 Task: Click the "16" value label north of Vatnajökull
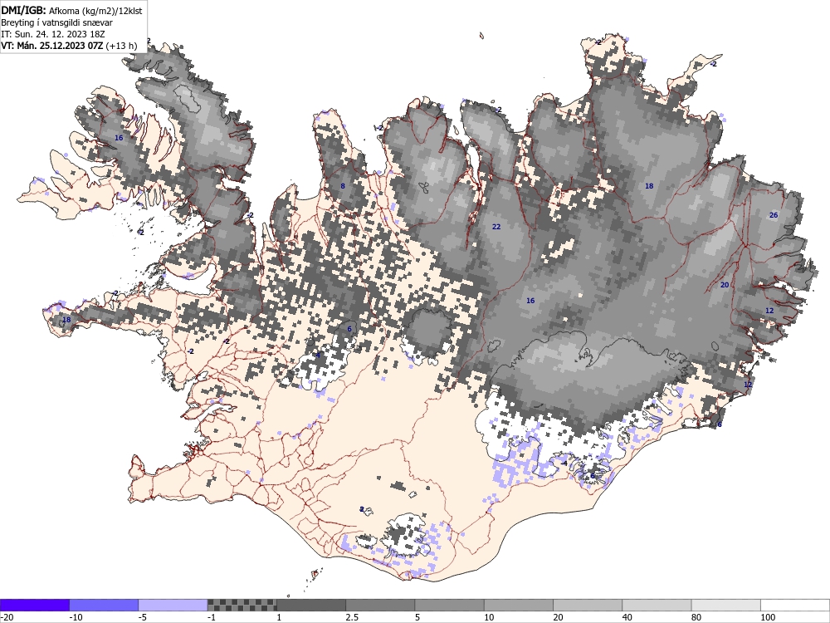530,301
